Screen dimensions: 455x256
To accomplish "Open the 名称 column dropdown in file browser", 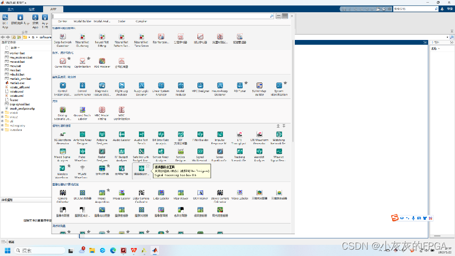I will click(18, 47).
